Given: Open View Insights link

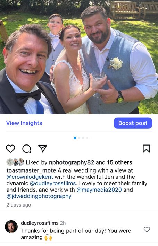Looking at the screenshot, I should 24,123.
